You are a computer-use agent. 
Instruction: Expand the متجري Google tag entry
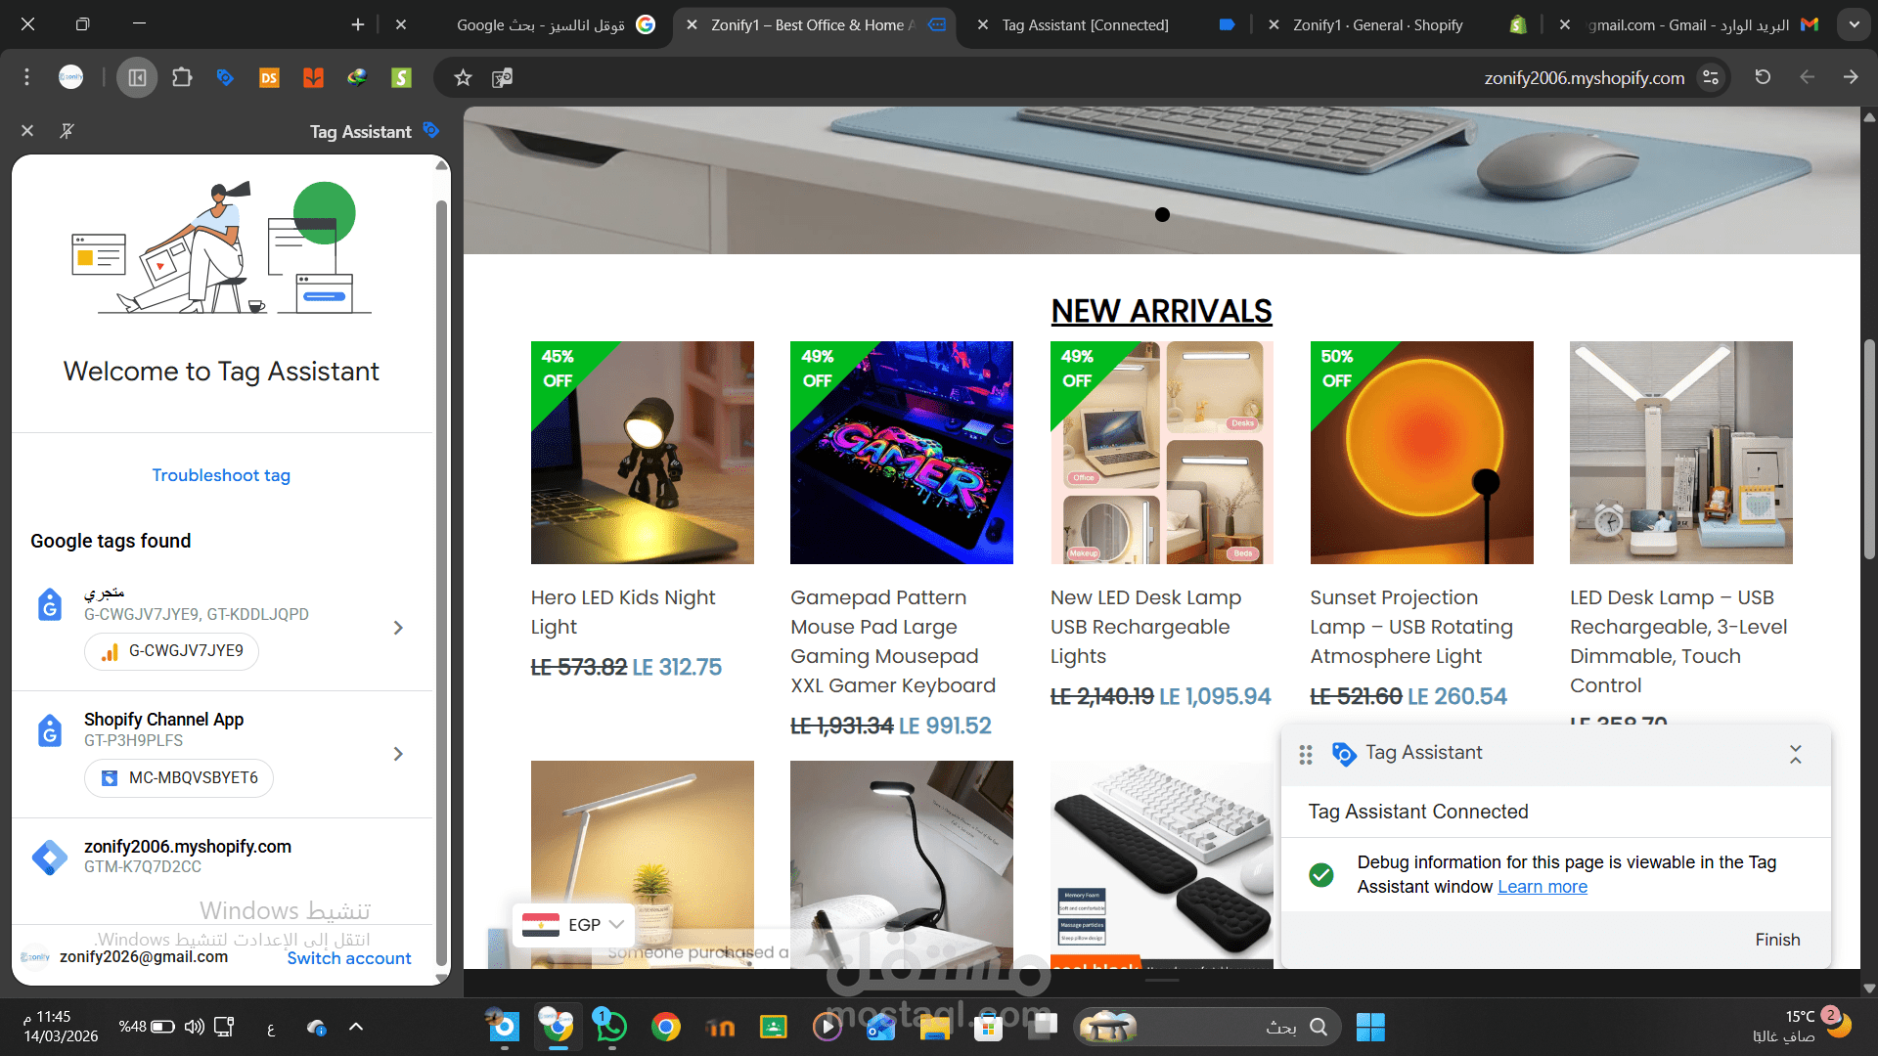pos(397,628)
